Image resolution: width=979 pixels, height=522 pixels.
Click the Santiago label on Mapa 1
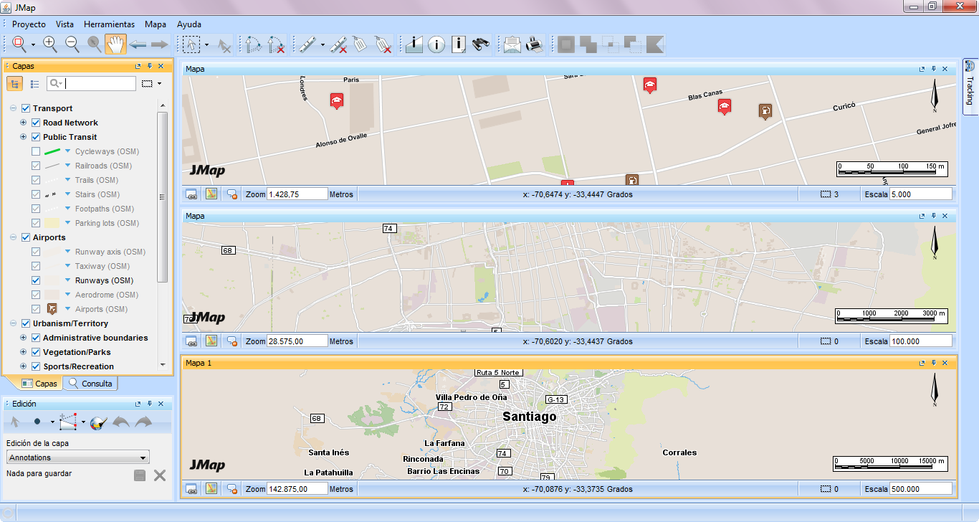[x=529, y=416]
